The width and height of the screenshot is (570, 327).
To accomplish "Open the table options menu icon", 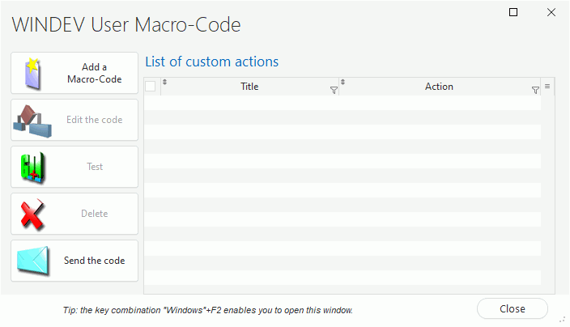I will click(547, 87).
